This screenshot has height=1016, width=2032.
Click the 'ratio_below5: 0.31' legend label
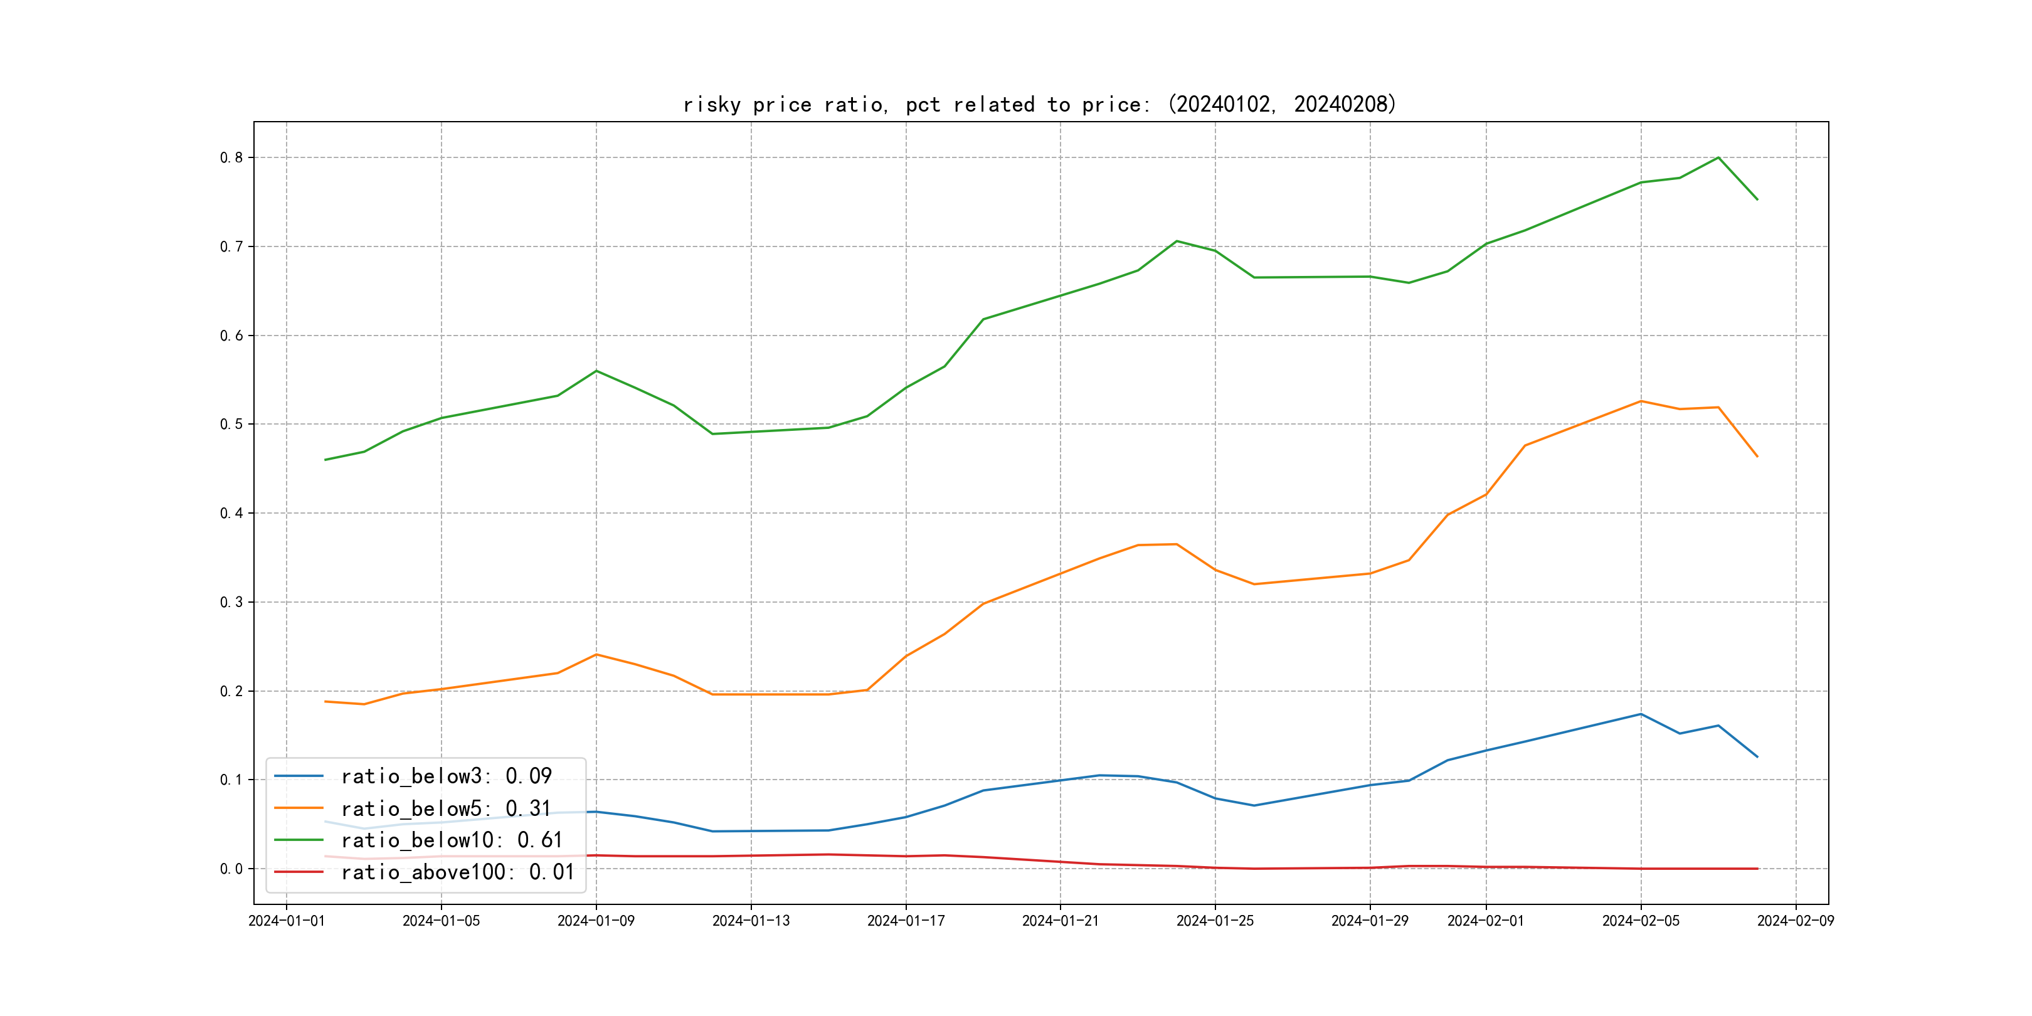pyautogui.click(x=447, y=808)
